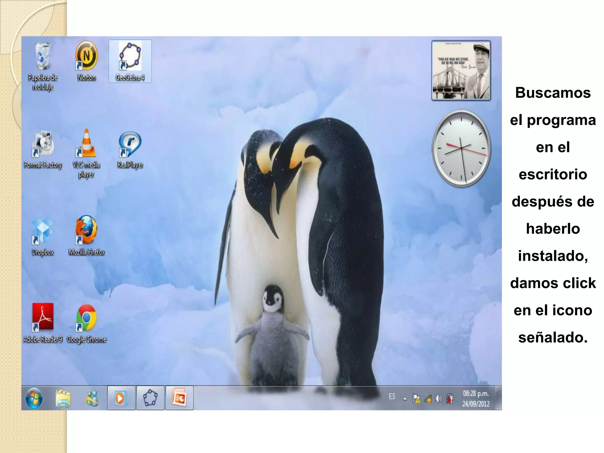Open Windows Explorer from the taskbar
The image size is (604, 453).
tap(63, 398)
